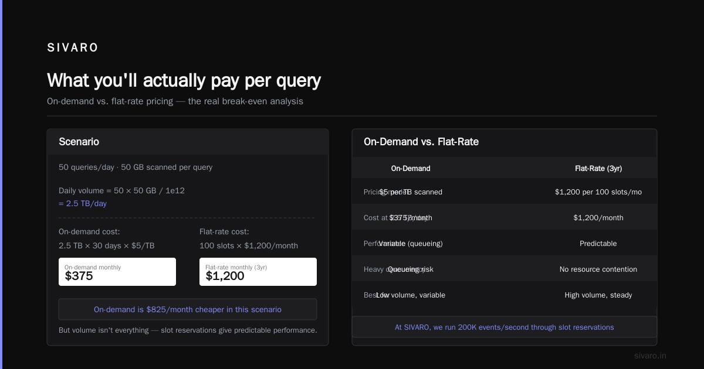Click the 'Flat-Rate (3yr)' column header
Screen dimensions: 704x369
pyautogui.click(x=598, y=168)
